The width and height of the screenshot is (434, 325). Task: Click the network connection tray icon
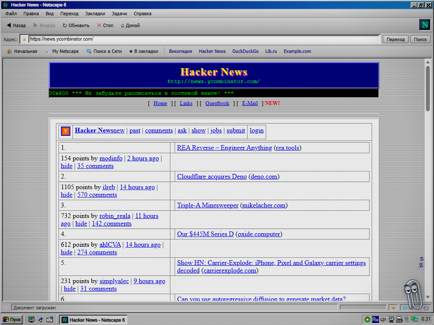pyautogui.click(x=415, y=320)
